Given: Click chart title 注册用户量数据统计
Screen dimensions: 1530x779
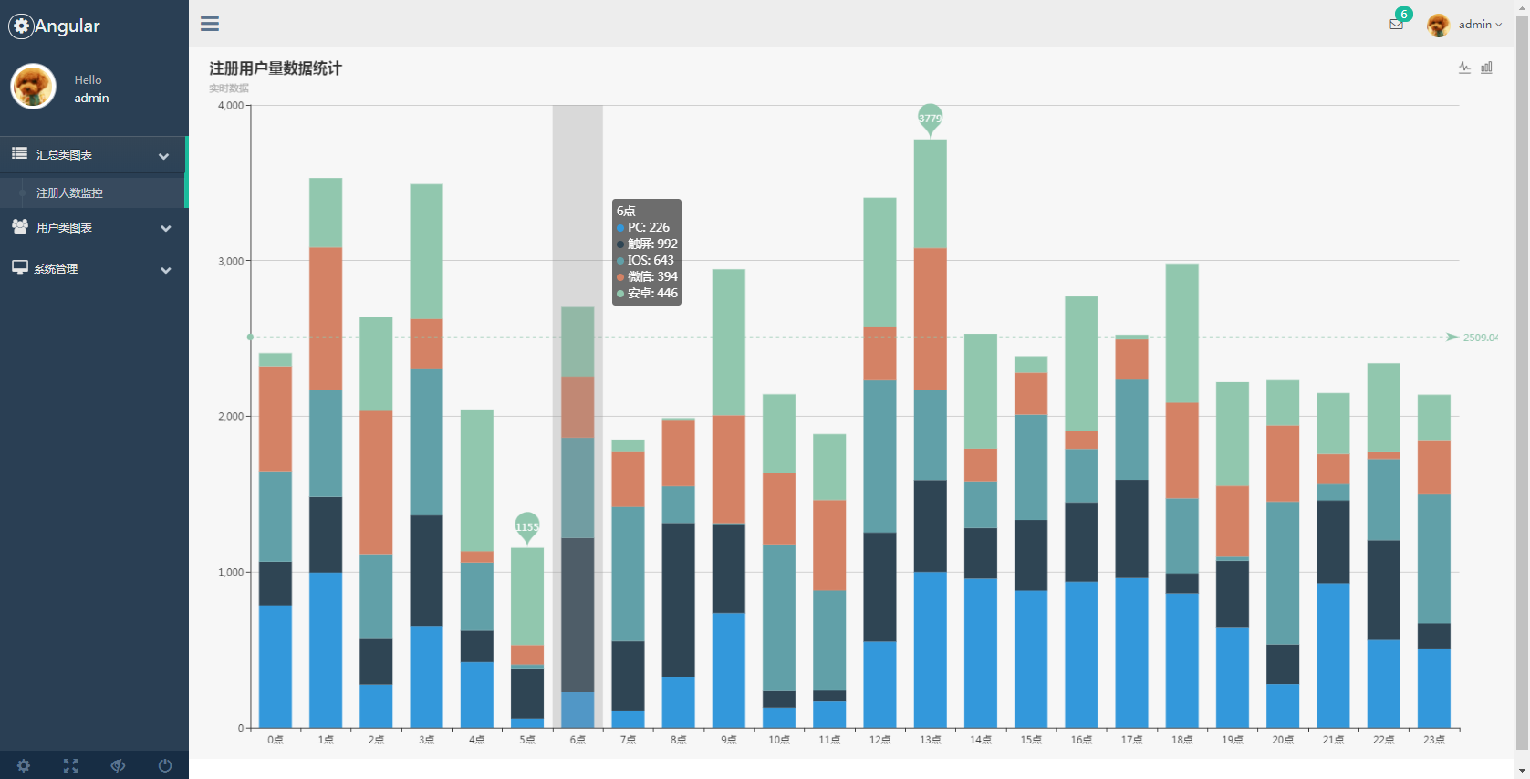Looking at the screenshot, I should click(x=276, y=68).
